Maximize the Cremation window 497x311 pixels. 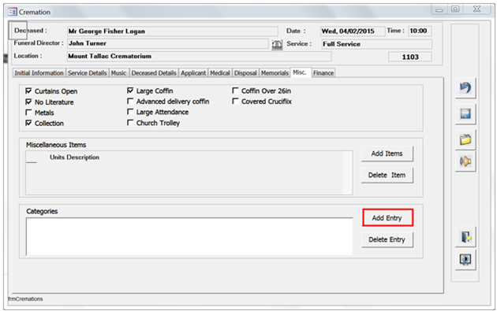pos(455,9)
